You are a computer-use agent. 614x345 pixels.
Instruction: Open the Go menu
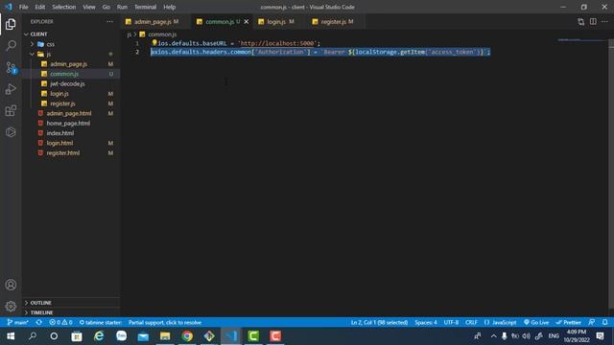pyautogui.click(x=106, y=7)
